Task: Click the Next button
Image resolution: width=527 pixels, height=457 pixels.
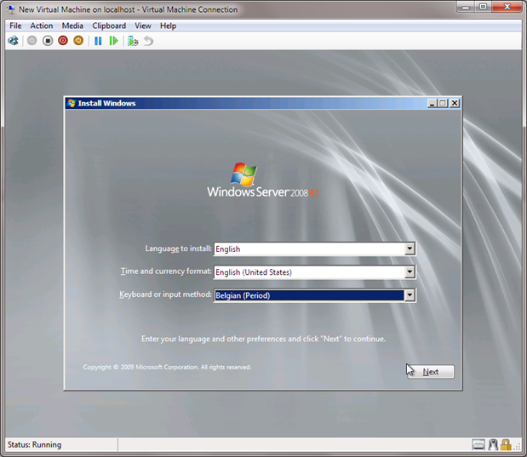Action: 431,372
